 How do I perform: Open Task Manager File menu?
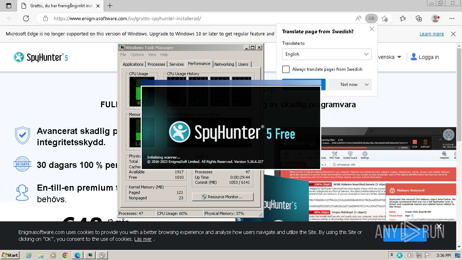click(x=123, y=55)
